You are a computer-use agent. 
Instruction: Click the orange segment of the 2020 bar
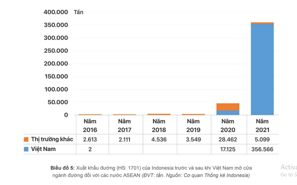click(x=228, y=107)
